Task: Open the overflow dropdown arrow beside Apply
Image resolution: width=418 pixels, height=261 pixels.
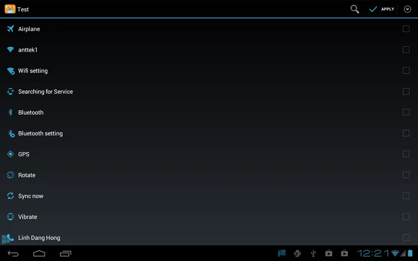Action: (x=407, y=9)
